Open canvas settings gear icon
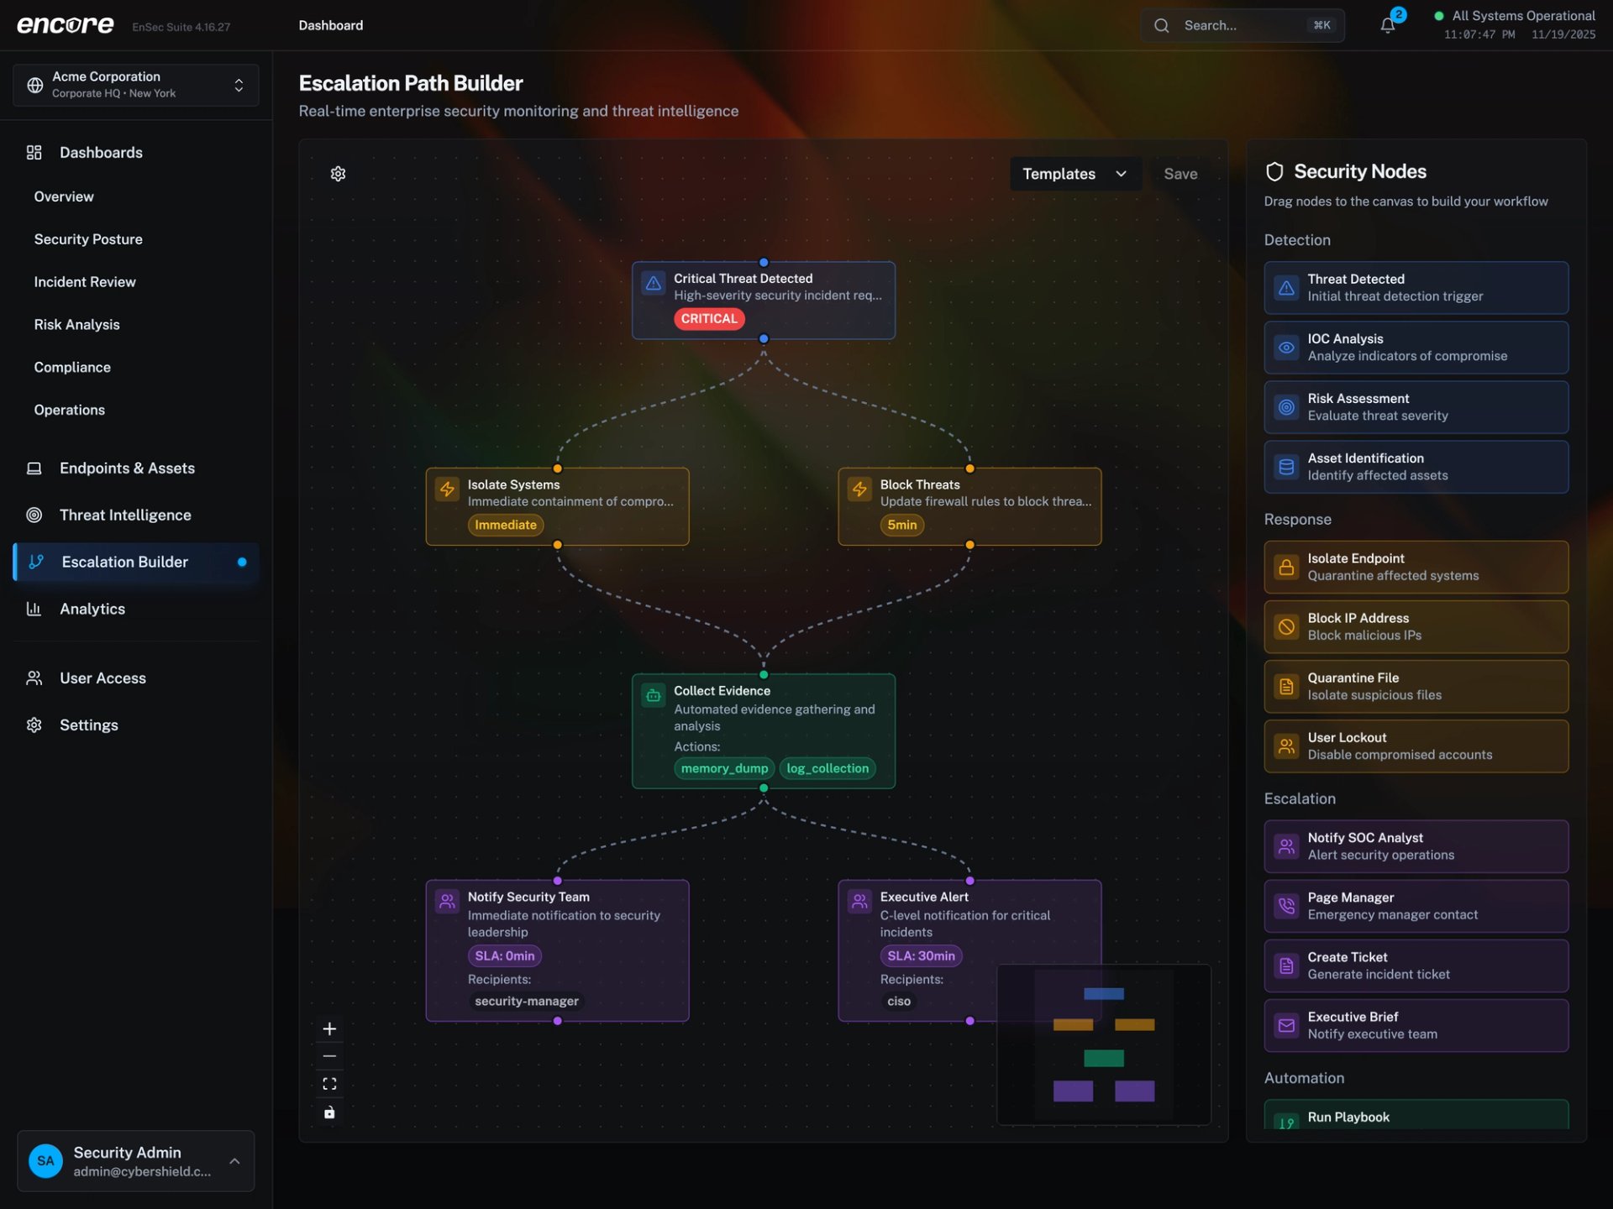Viewport: 1613px width, 1209px height. coord(339,174)
